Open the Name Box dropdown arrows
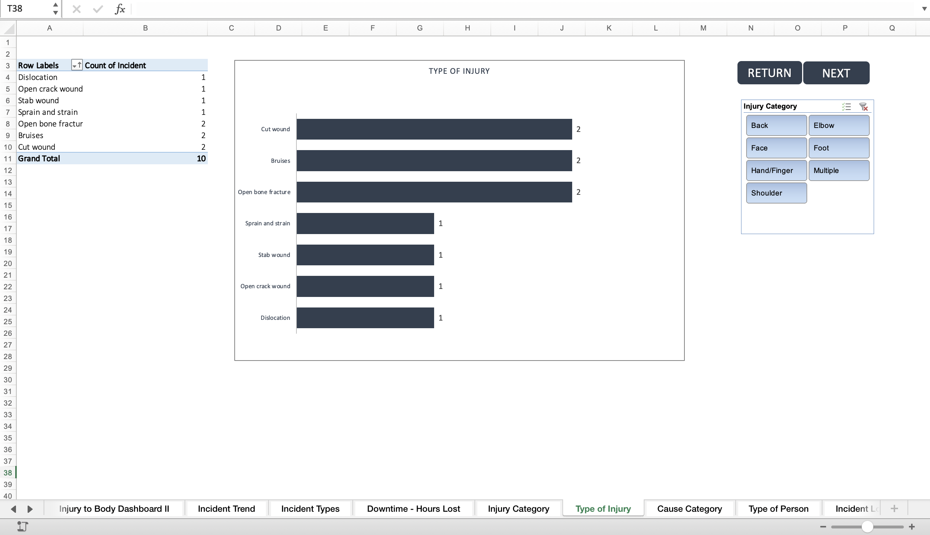This screenshot has height=535, width=930. pos(55,8)
